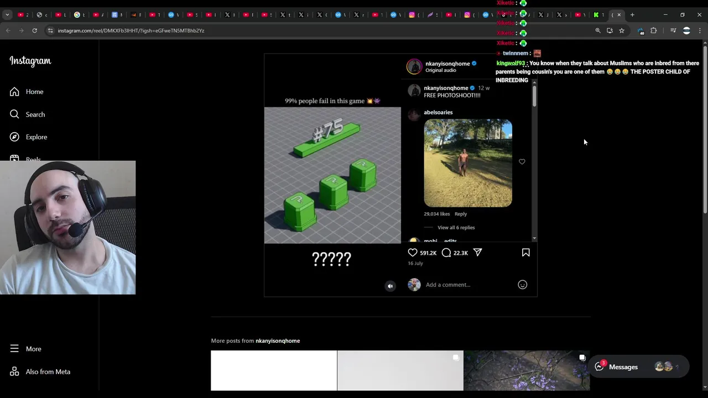Click the Explore compass icon
The height and width of the screenshot is (398, 708).
tap(14, 137)
